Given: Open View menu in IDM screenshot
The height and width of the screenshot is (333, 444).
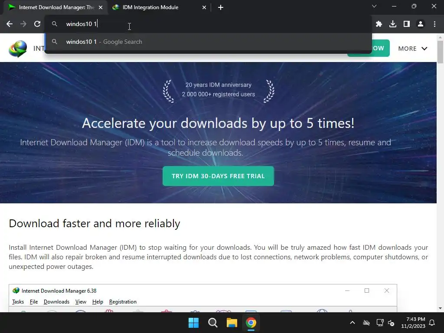Looking at the screenshot, I should [x=81, y=302].
